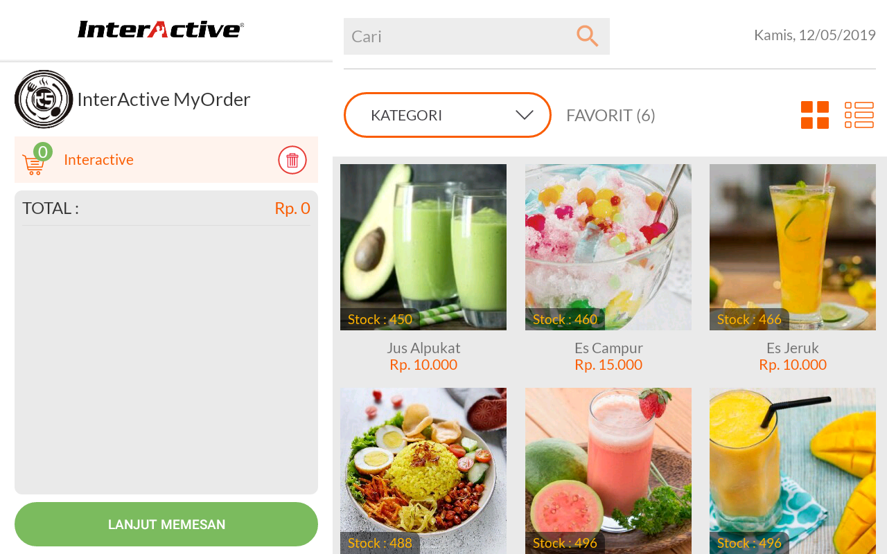
Task: Click the KATEGORI chevron arrow
Action: pyautogui.click(x=525, y=115)
